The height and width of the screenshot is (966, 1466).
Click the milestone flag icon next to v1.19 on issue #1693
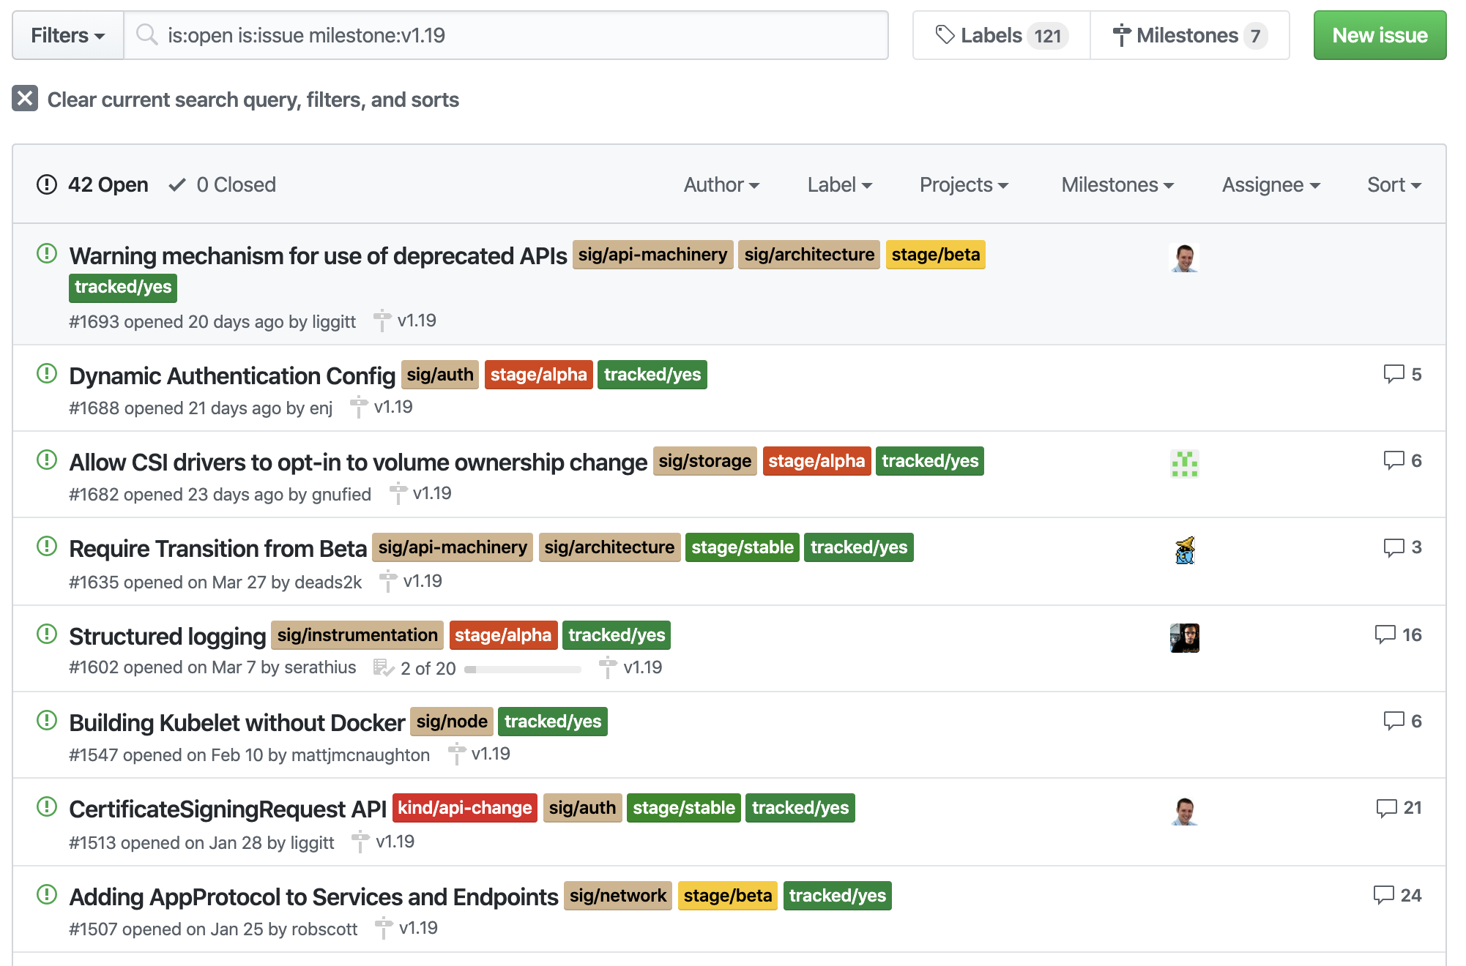click(x=382, y=321)
